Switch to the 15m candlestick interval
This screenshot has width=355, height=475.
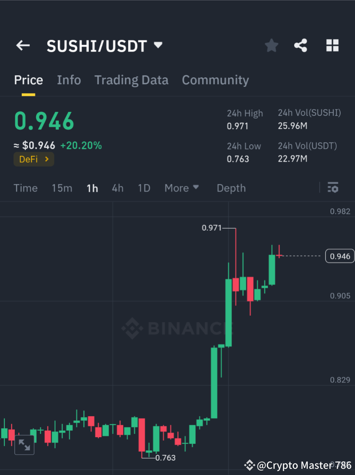tap(62, 188)
